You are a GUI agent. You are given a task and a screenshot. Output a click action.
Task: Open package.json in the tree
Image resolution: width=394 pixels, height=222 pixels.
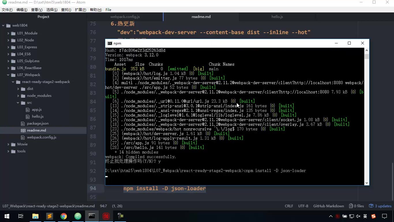pos(37,123)
